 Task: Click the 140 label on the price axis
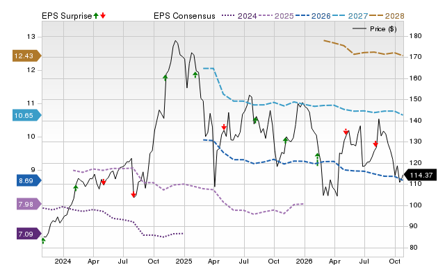(416, 121)
